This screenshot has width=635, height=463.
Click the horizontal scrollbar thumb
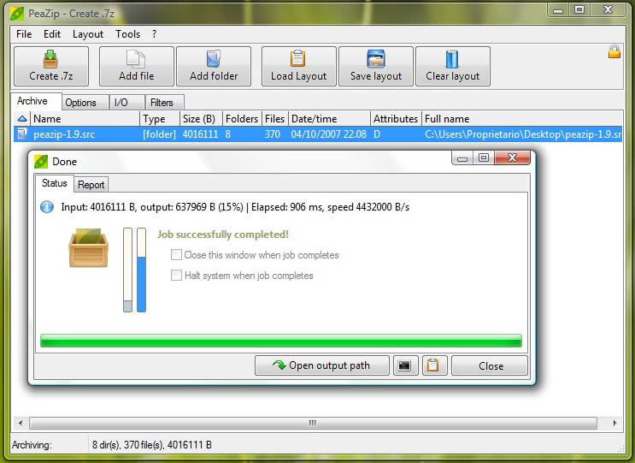point(313,423)
